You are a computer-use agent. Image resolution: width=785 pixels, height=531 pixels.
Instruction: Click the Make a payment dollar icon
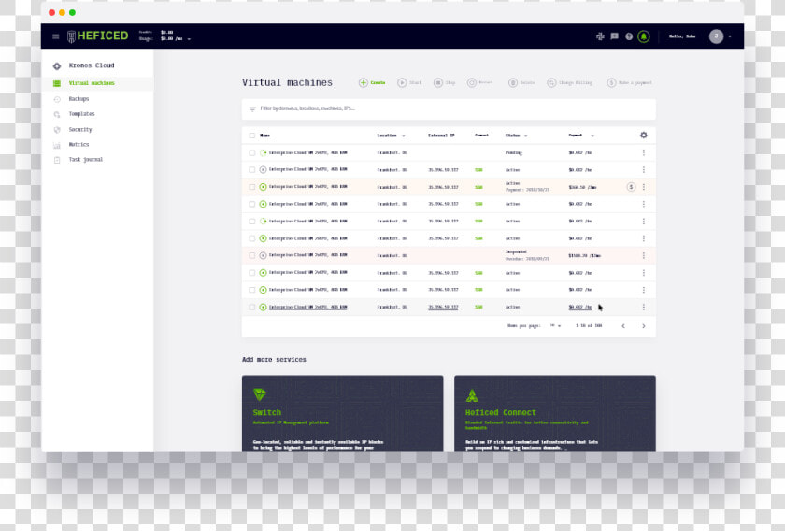click(611, 82)
